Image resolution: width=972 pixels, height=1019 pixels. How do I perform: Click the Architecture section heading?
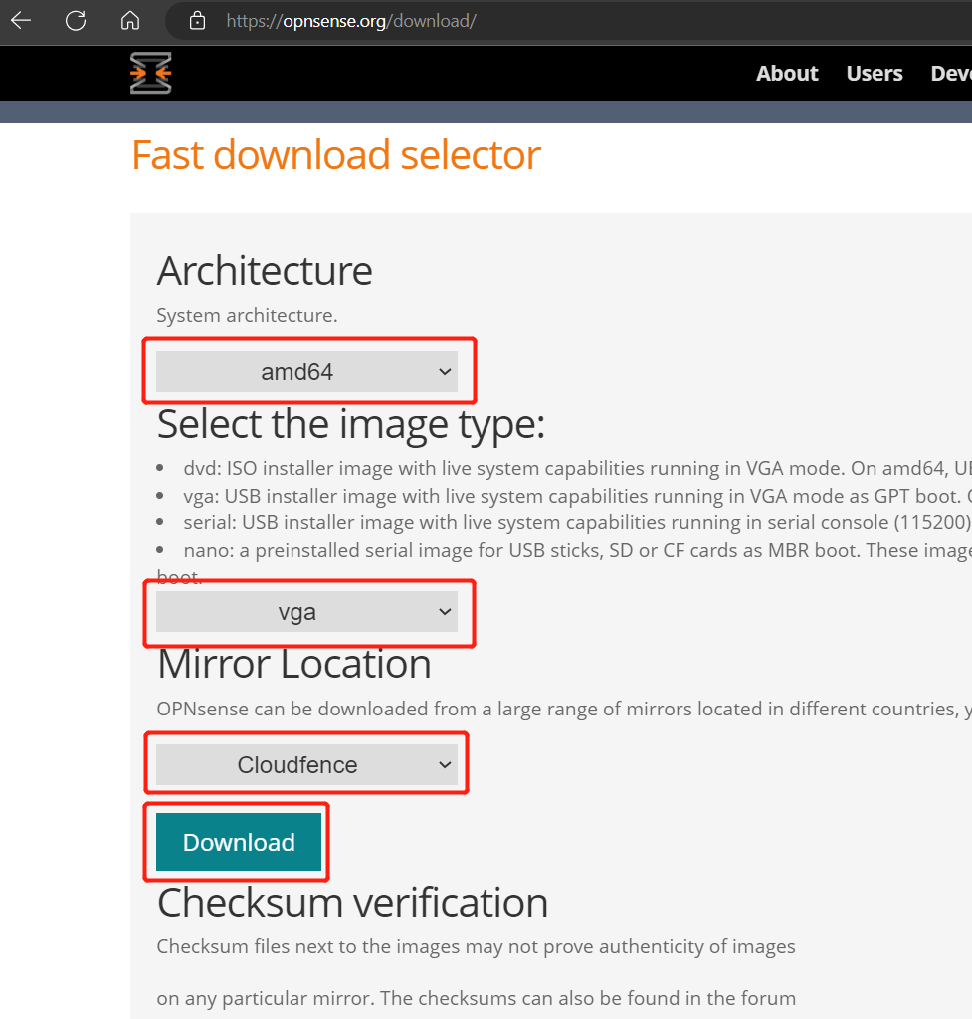265,271
